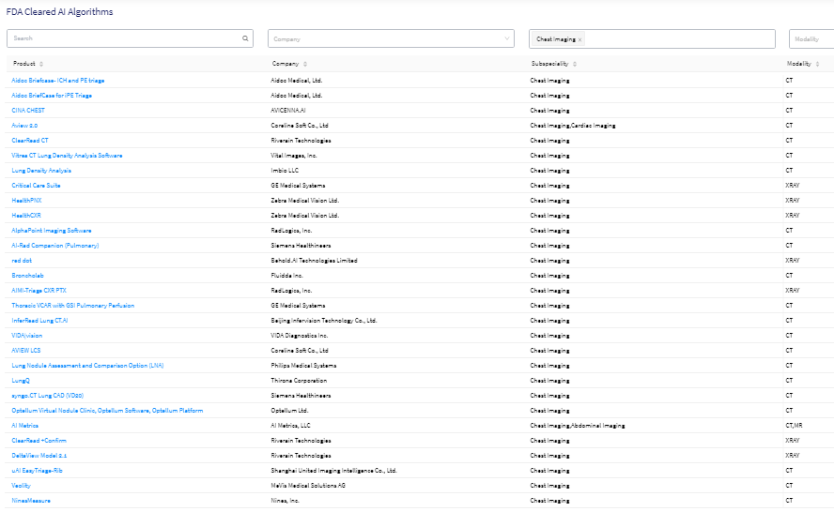
Task: Select the Critical Care Suite product
Action: (x=36, y=186)
